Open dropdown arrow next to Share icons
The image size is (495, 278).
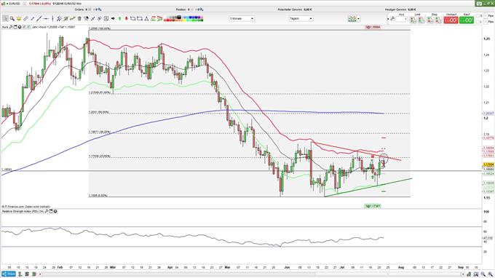tap(40, 274)
